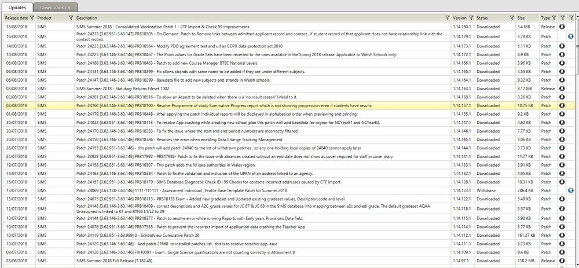
Task: Click the A icon in version 1.14.165.1 row
Action: [562, 72]
